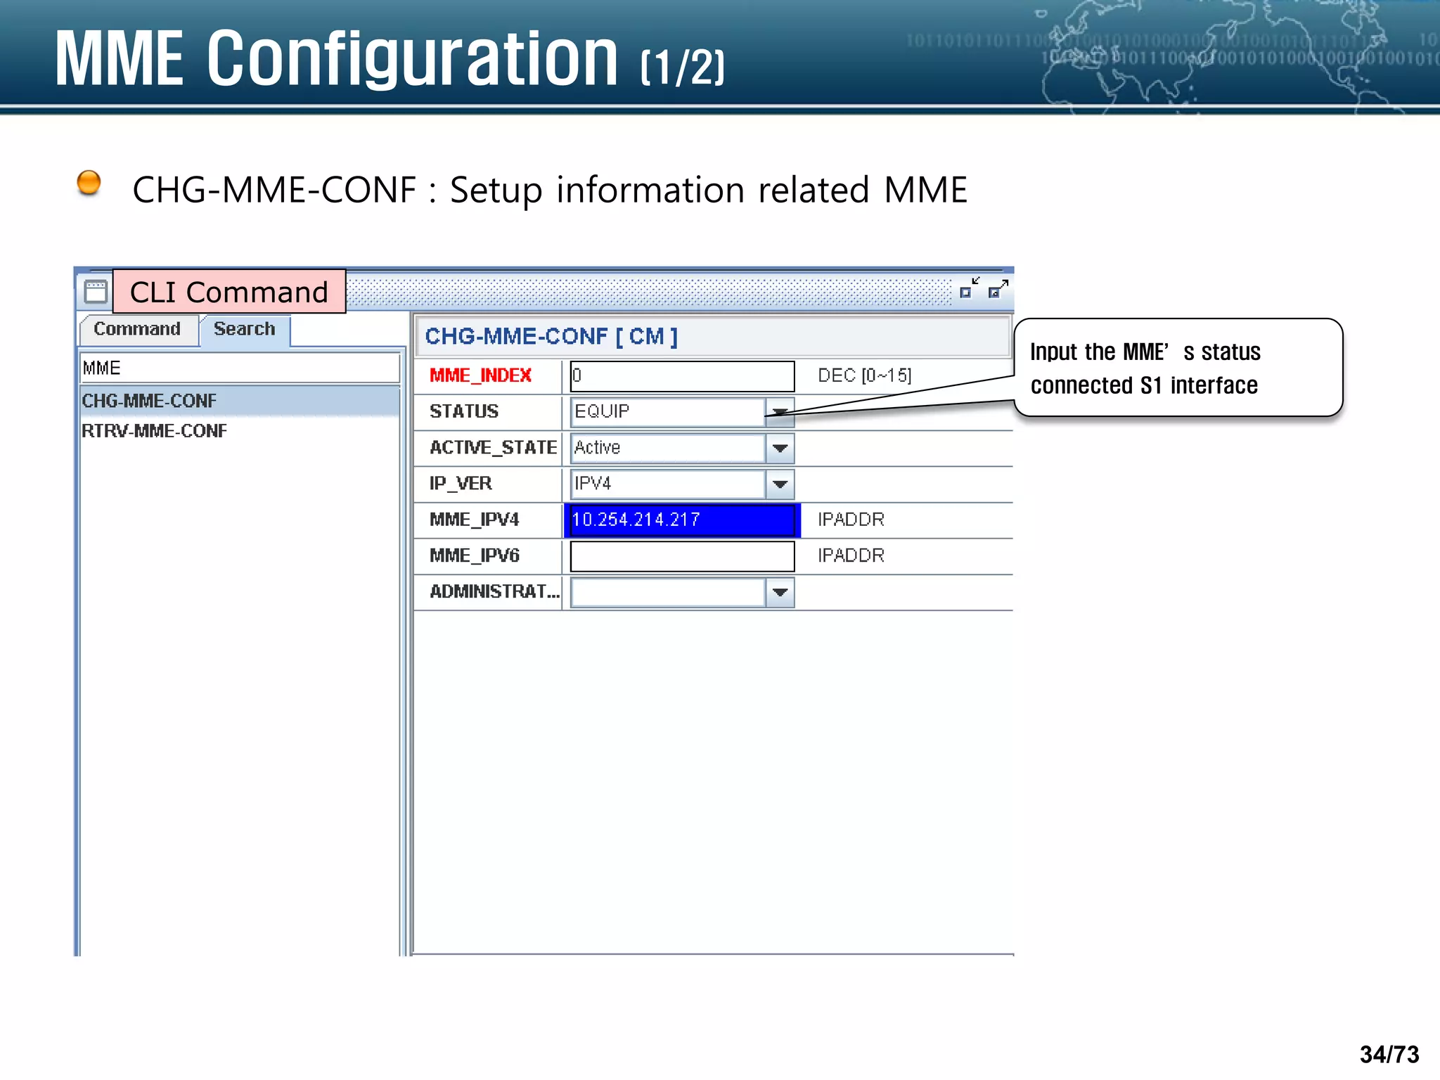Switch to the Command tab

[x=138, y=329]
